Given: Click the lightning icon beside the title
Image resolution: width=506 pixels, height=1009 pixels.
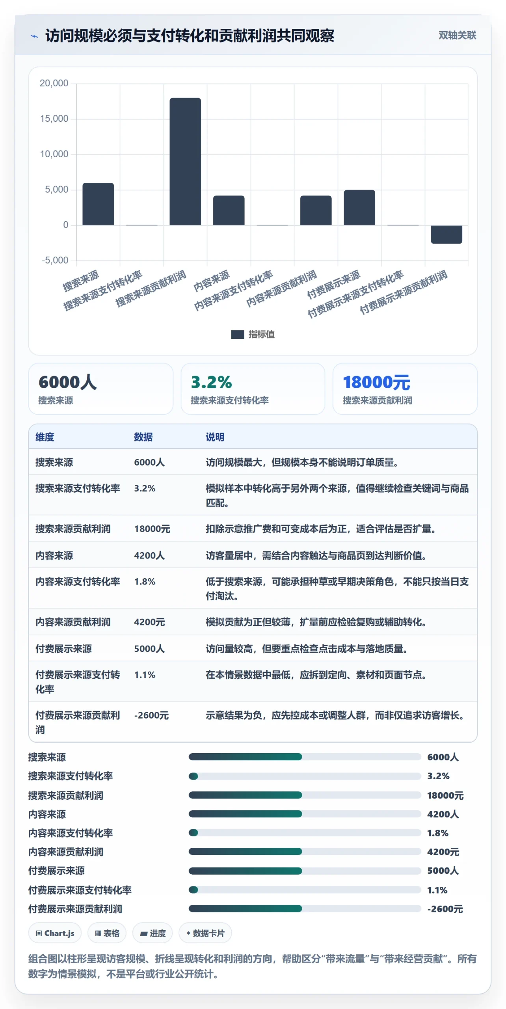Looking at the screenshot, I should [34, 36].
